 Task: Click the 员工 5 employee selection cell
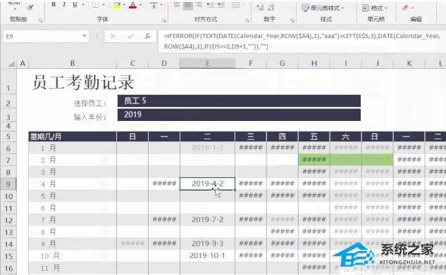(x=239, y=101)
